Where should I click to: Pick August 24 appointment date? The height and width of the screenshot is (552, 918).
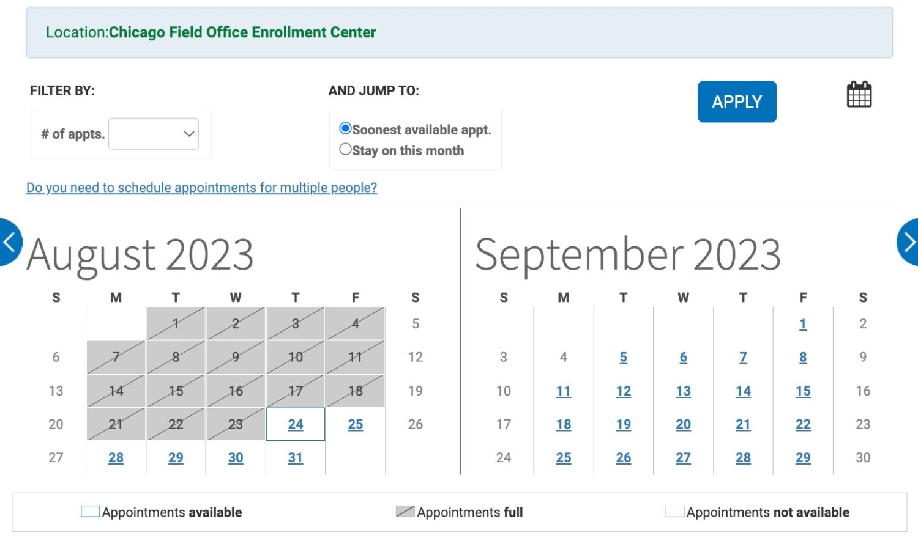tap(296, 424)
